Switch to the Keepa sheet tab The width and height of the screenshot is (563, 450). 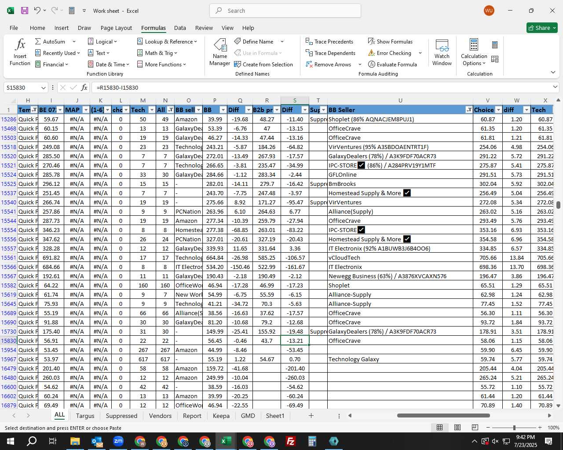pyautogui.click(x=221, y=416)
